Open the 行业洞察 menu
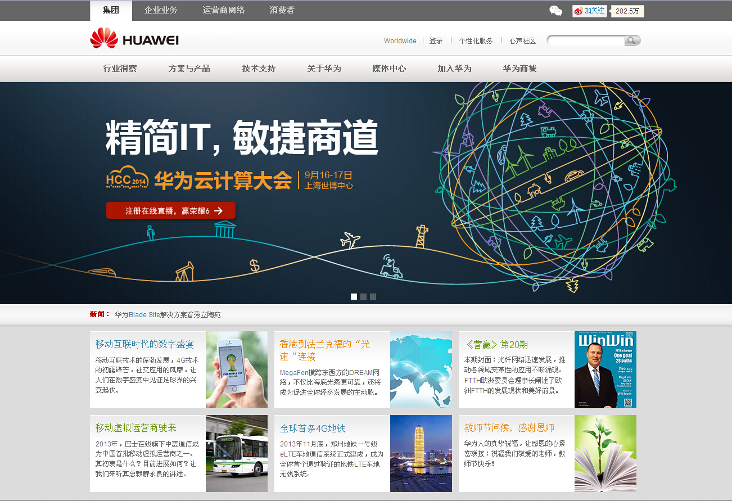This screenshot has width=732, height=501. click(x=120, y=69)
